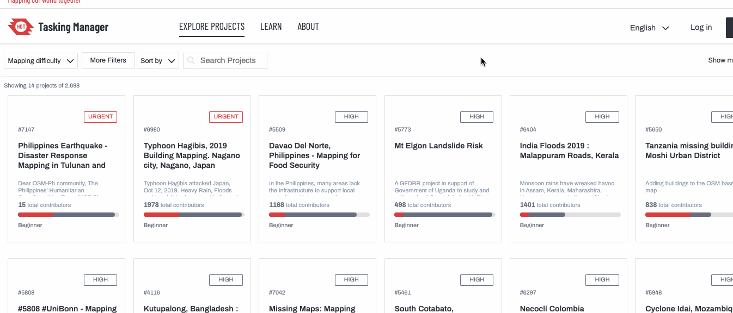
Task: Expand the English language selector
Action: coord(649,28)
